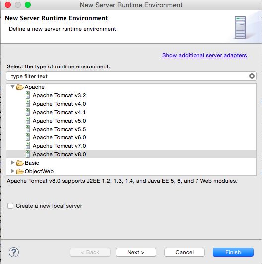Click the Apache Tomcat v4.0 server icon
Viewport: 262px width, 264px height.
click(x=28, y=104)
